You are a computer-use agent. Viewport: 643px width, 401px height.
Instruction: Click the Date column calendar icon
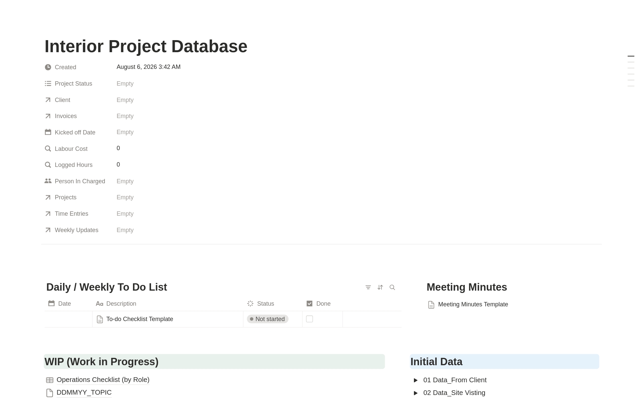(51, 303)
